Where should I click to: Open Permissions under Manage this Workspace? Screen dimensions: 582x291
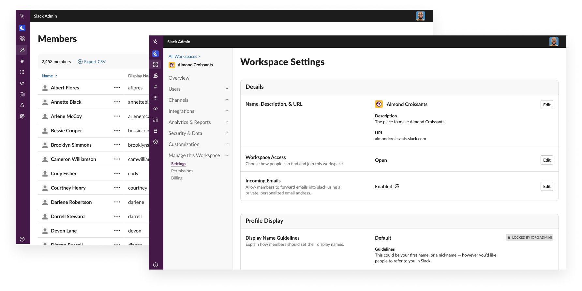[x=182, y=171]
